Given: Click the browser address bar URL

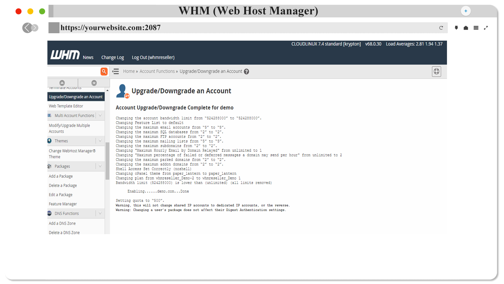Looking at the screenshot, I should (x=111, y=28).
